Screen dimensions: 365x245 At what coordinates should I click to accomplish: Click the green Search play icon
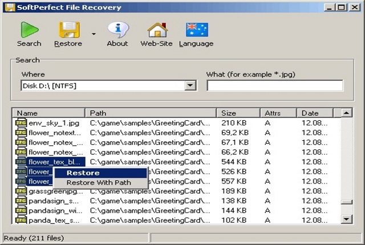pyautogui.click(x=29, y=30)
